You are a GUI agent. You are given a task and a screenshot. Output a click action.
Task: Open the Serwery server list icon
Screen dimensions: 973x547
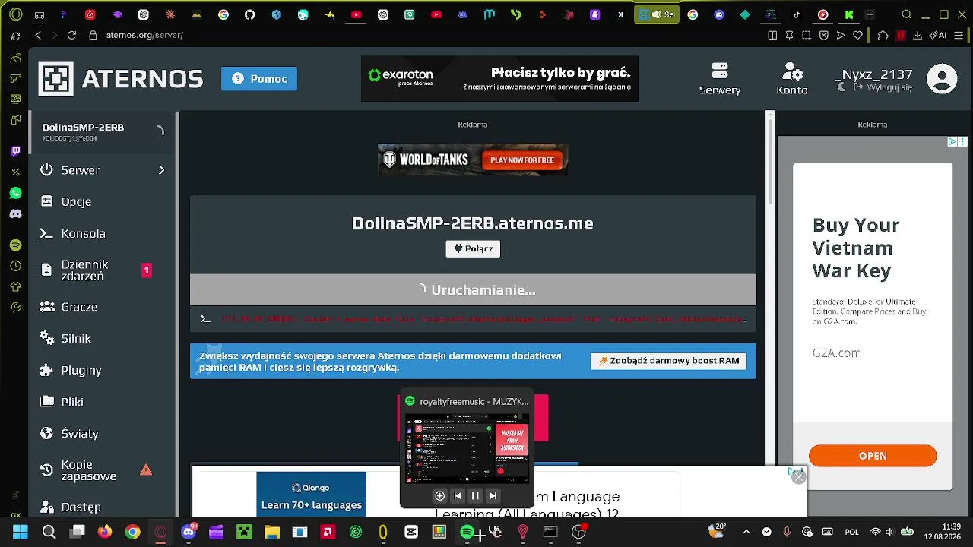720,78
